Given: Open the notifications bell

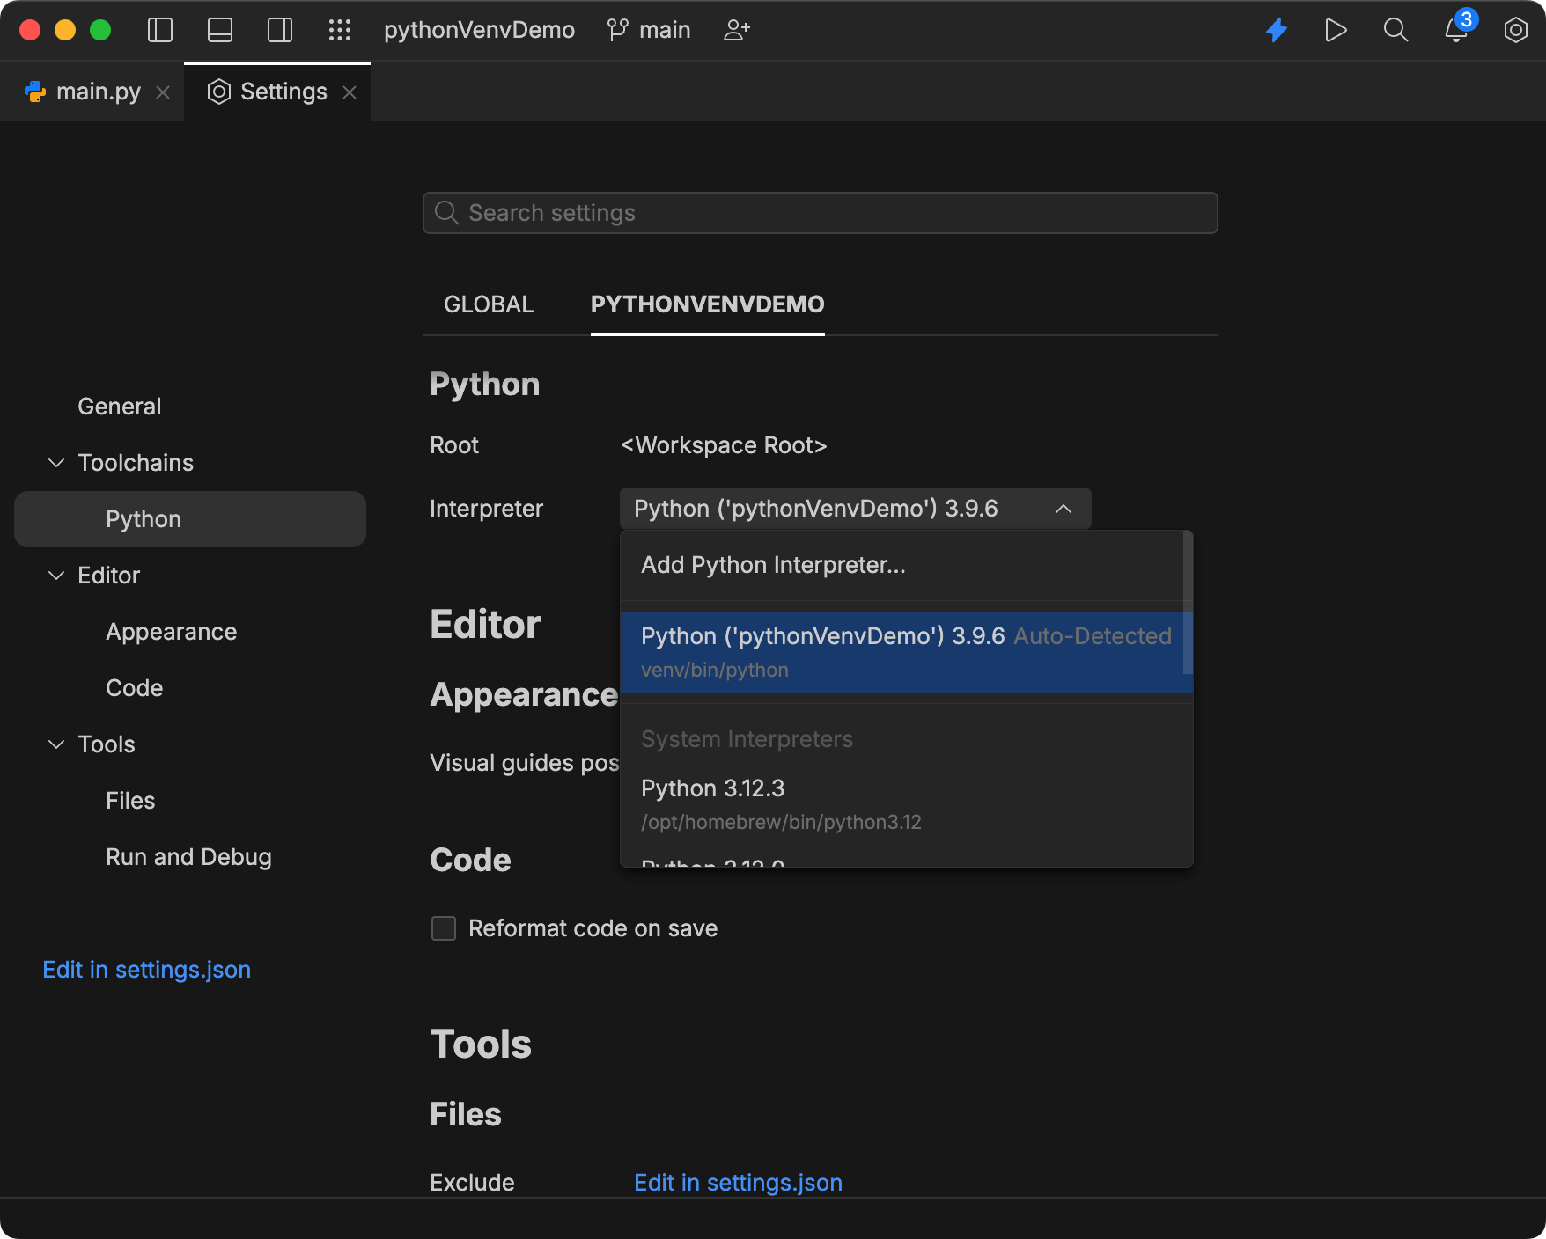Looking at the screenshot, I should [x=1455, y=32].
